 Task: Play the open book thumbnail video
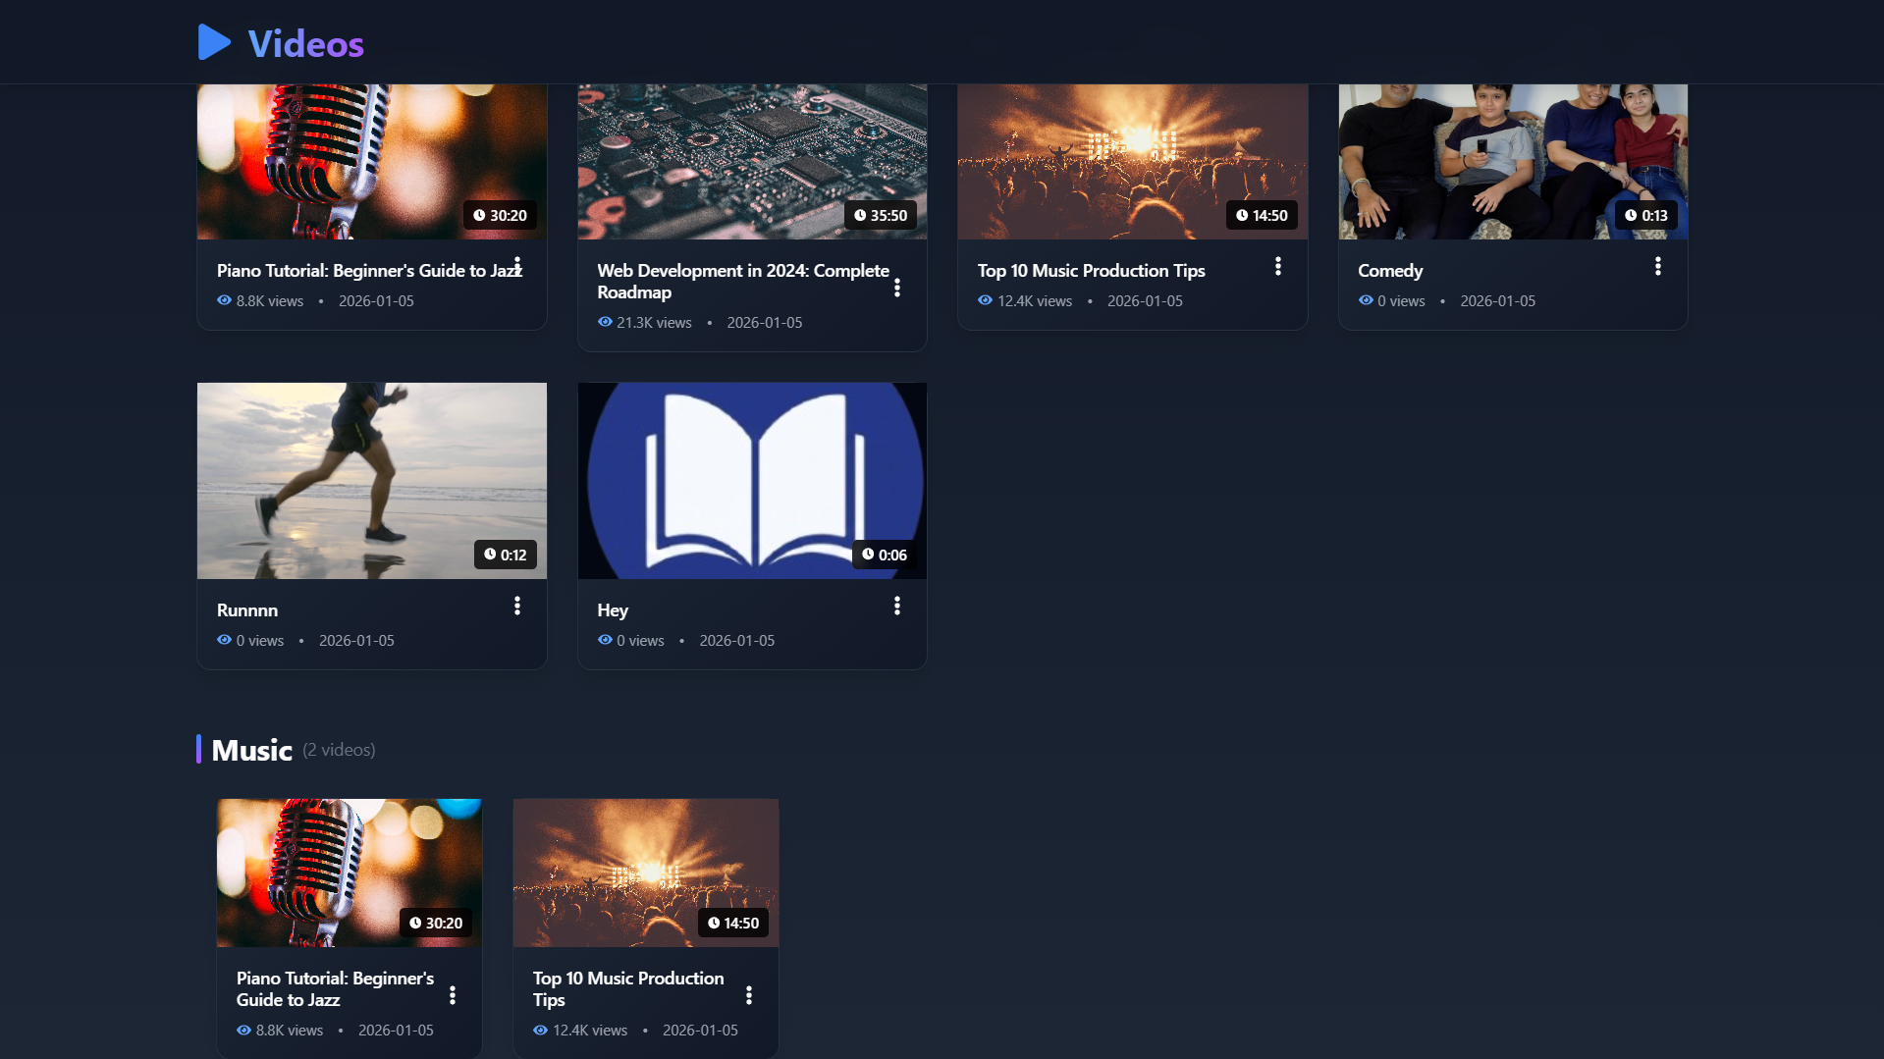752,480
